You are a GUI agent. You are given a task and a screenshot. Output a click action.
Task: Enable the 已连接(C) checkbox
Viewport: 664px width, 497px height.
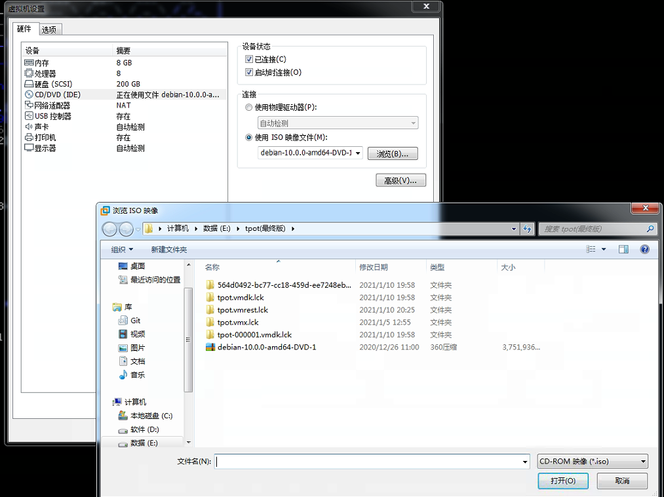(x=248, y=59)
